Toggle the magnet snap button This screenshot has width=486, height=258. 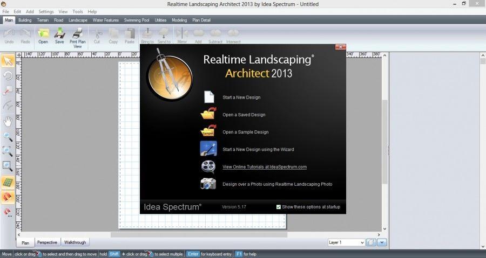point(8,197)
